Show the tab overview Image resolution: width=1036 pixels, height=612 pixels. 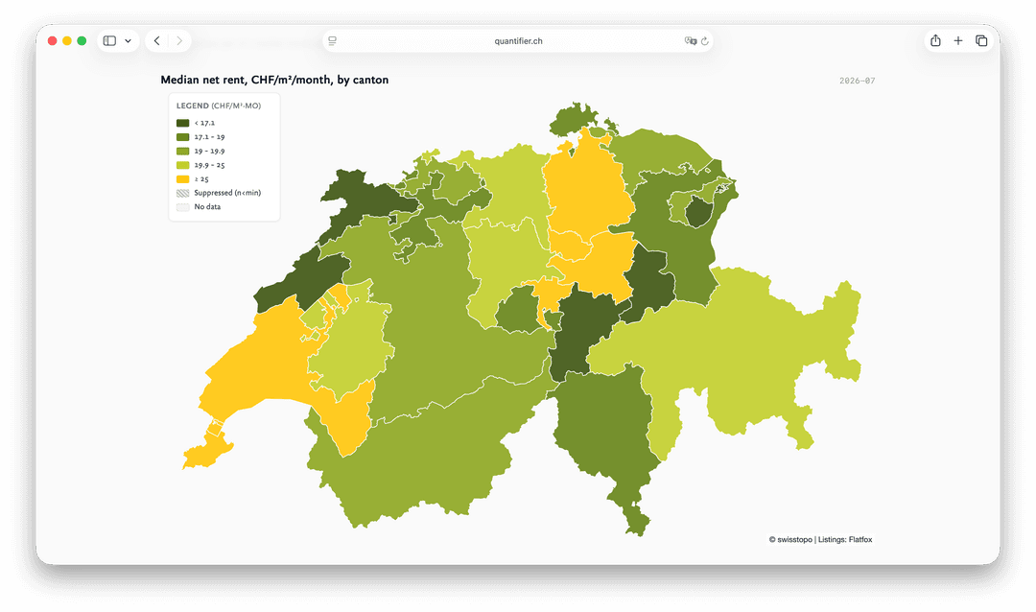[981, 41]
